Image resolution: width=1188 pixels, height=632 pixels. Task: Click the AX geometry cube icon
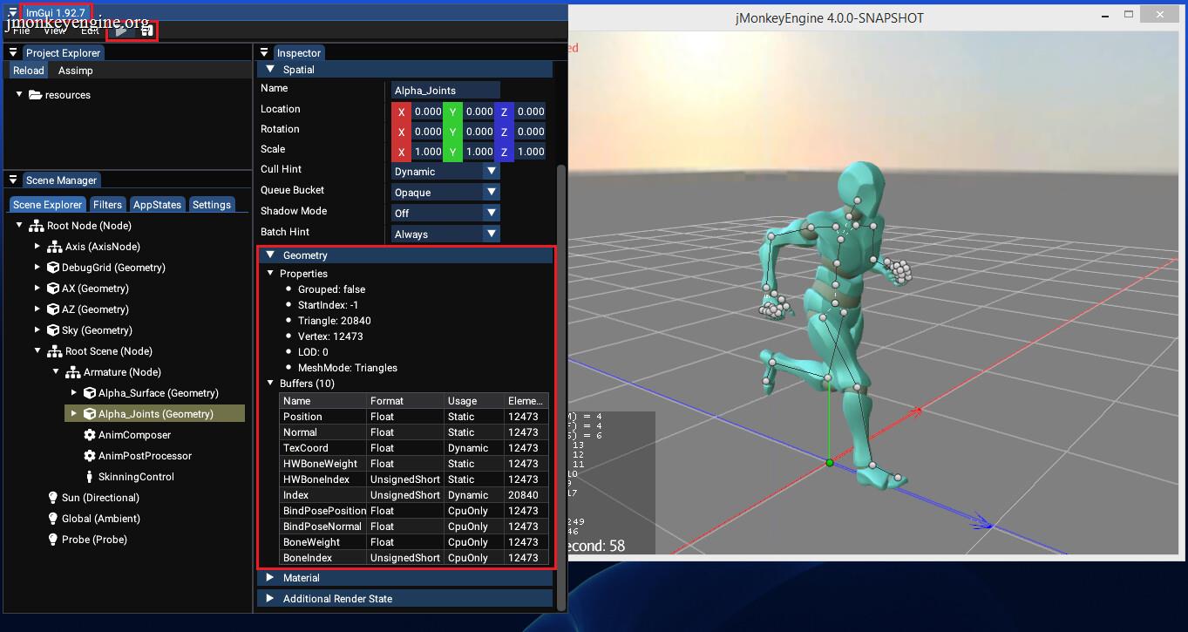52,289
